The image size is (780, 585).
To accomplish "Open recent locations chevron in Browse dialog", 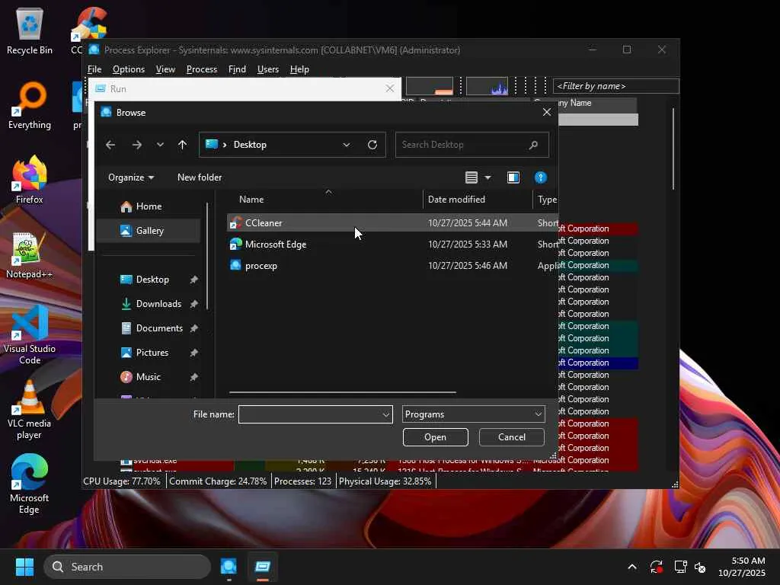I will 160,145.
